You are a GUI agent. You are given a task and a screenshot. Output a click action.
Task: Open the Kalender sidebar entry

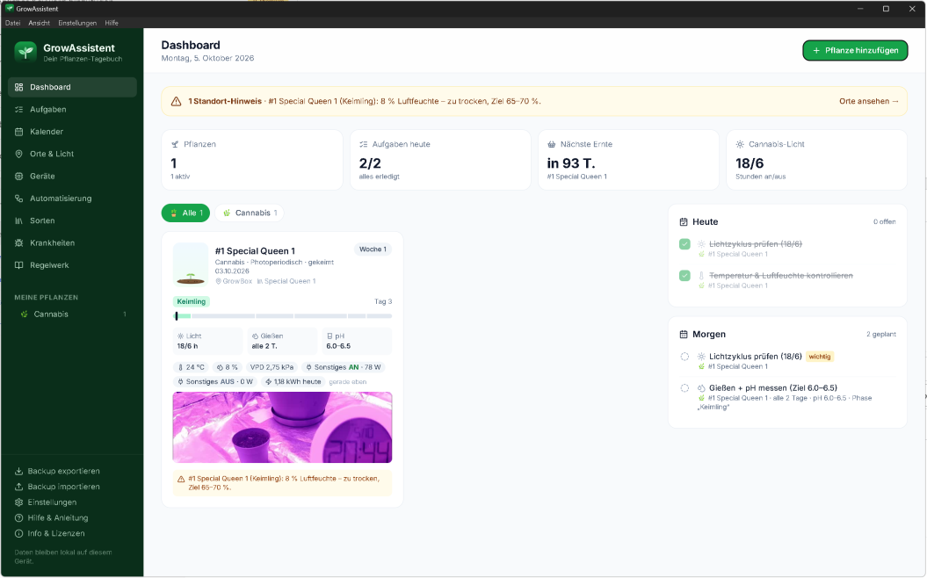pyautogui.click(x=72, y=132)
